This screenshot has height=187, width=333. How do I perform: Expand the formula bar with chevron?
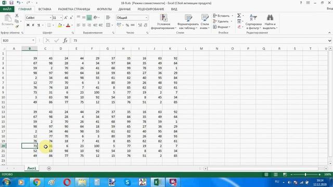[x=329, y=41]
